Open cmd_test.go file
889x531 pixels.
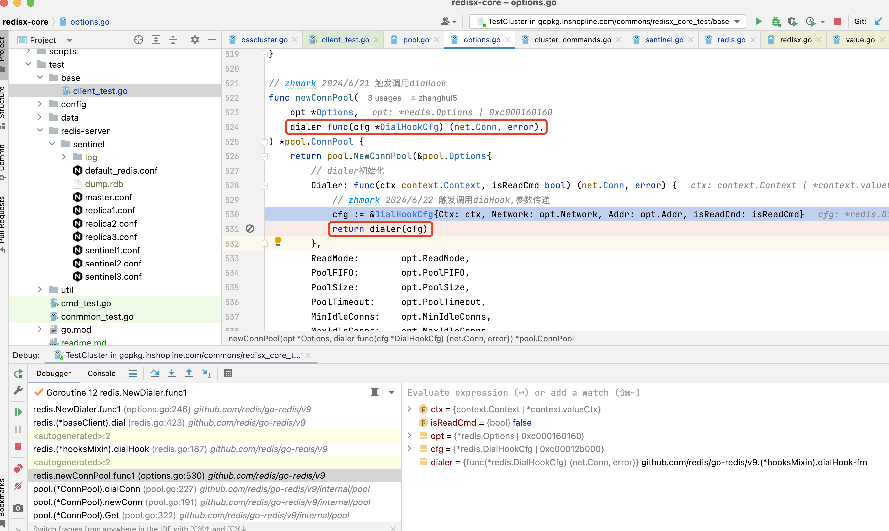(86, 303)
